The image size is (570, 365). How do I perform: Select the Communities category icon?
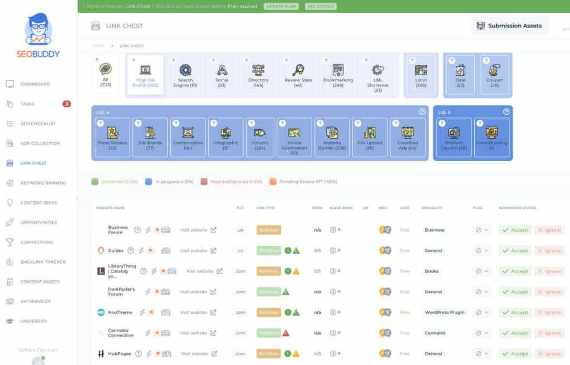[x=188, y=133]
